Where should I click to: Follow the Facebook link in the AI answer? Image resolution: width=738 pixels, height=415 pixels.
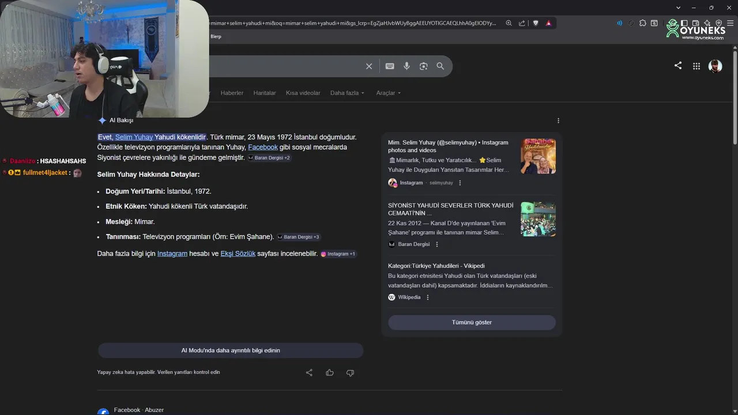[263, 147]
